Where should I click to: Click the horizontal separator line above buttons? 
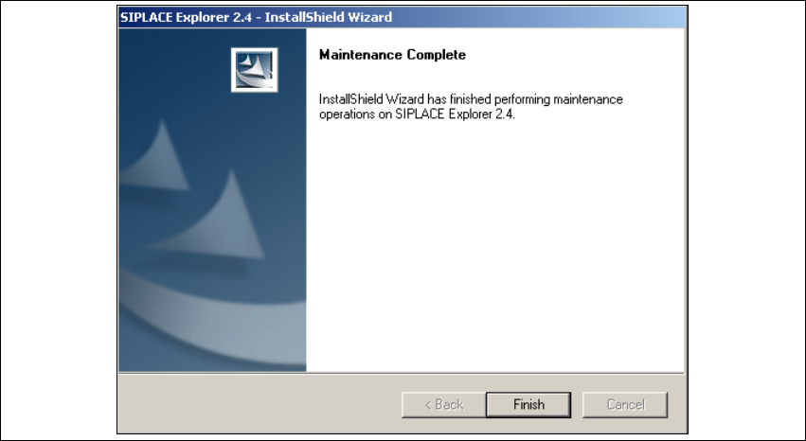click(402, 373)
